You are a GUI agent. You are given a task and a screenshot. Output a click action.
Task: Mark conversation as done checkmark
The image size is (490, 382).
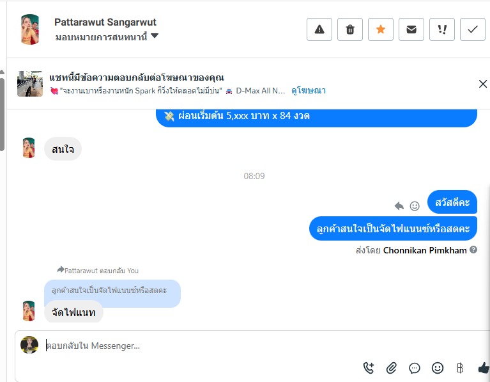click(473, 29)
